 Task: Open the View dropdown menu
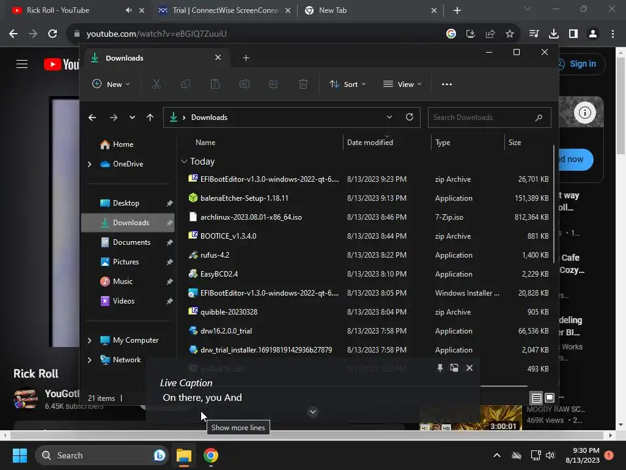coord(402,84)
